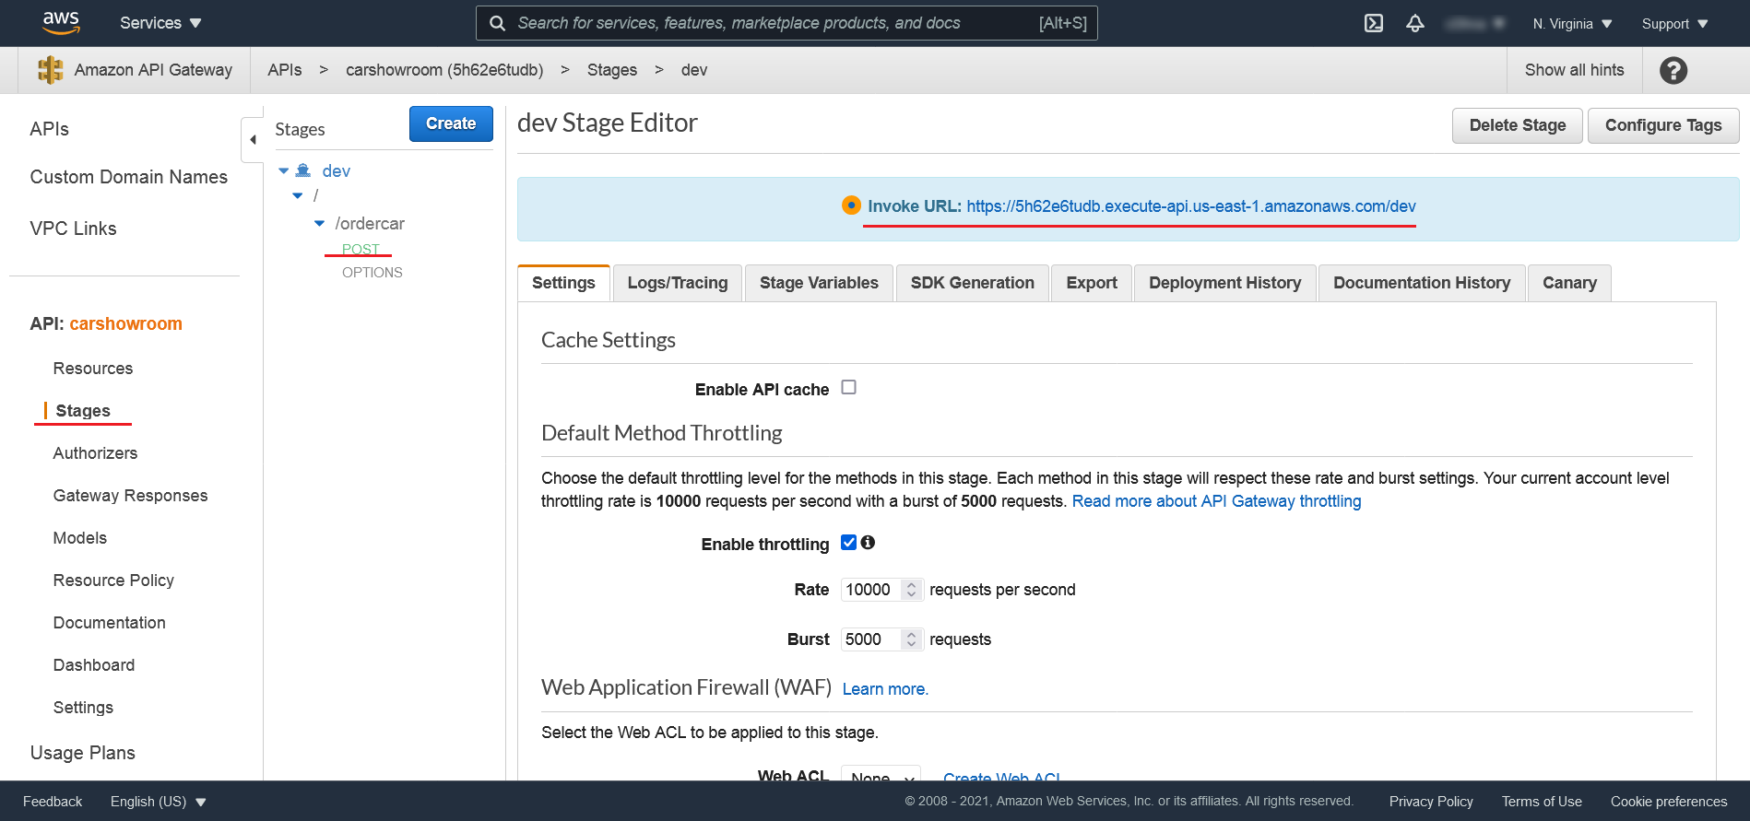Select the Settings tab

coord(563,283)
